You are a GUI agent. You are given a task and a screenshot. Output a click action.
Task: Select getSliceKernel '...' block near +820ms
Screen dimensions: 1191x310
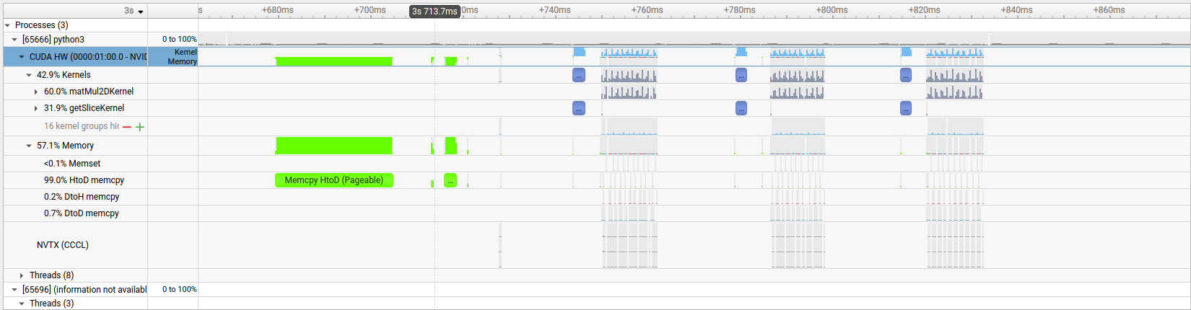click(x=906, y=108)
